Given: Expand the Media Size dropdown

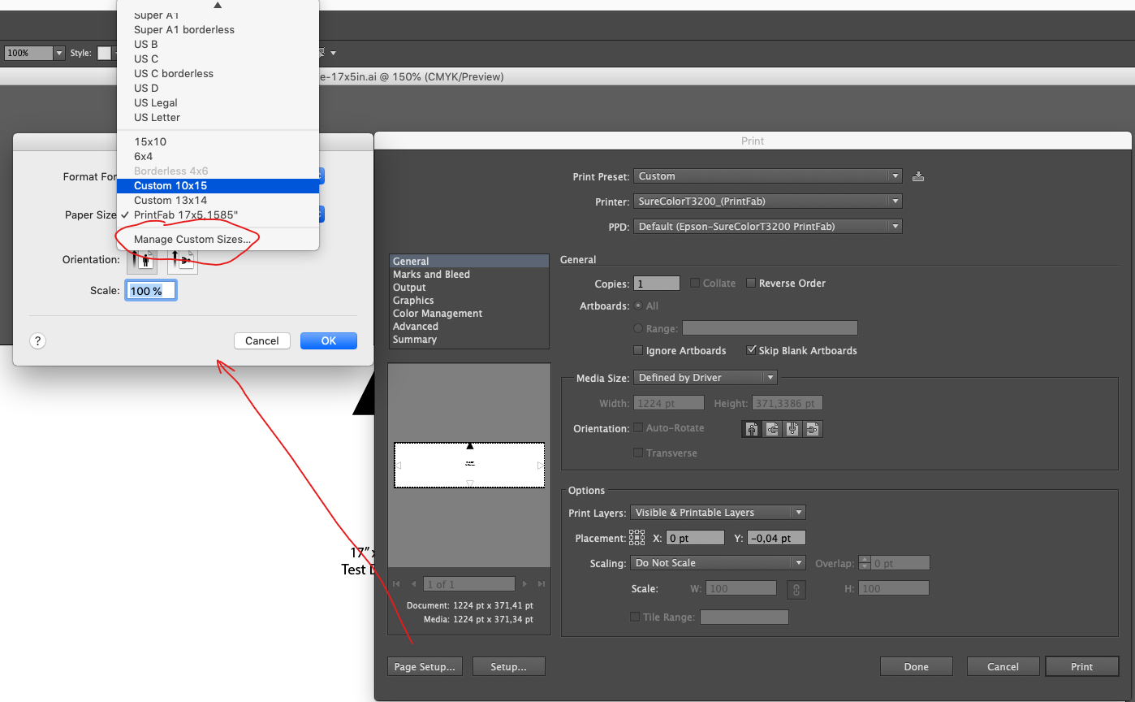Looking at the screenshot, I should click(705, 378).
